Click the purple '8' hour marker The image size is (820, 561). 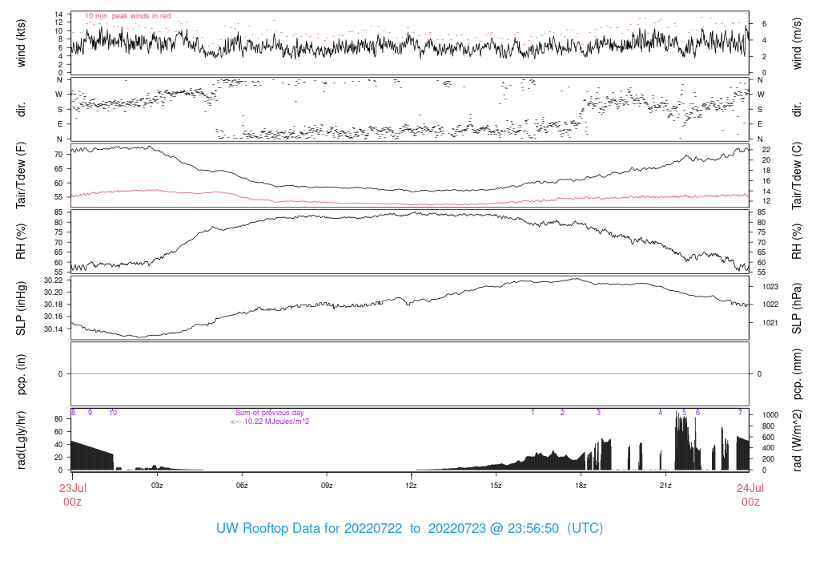click(x=73, y=413)
